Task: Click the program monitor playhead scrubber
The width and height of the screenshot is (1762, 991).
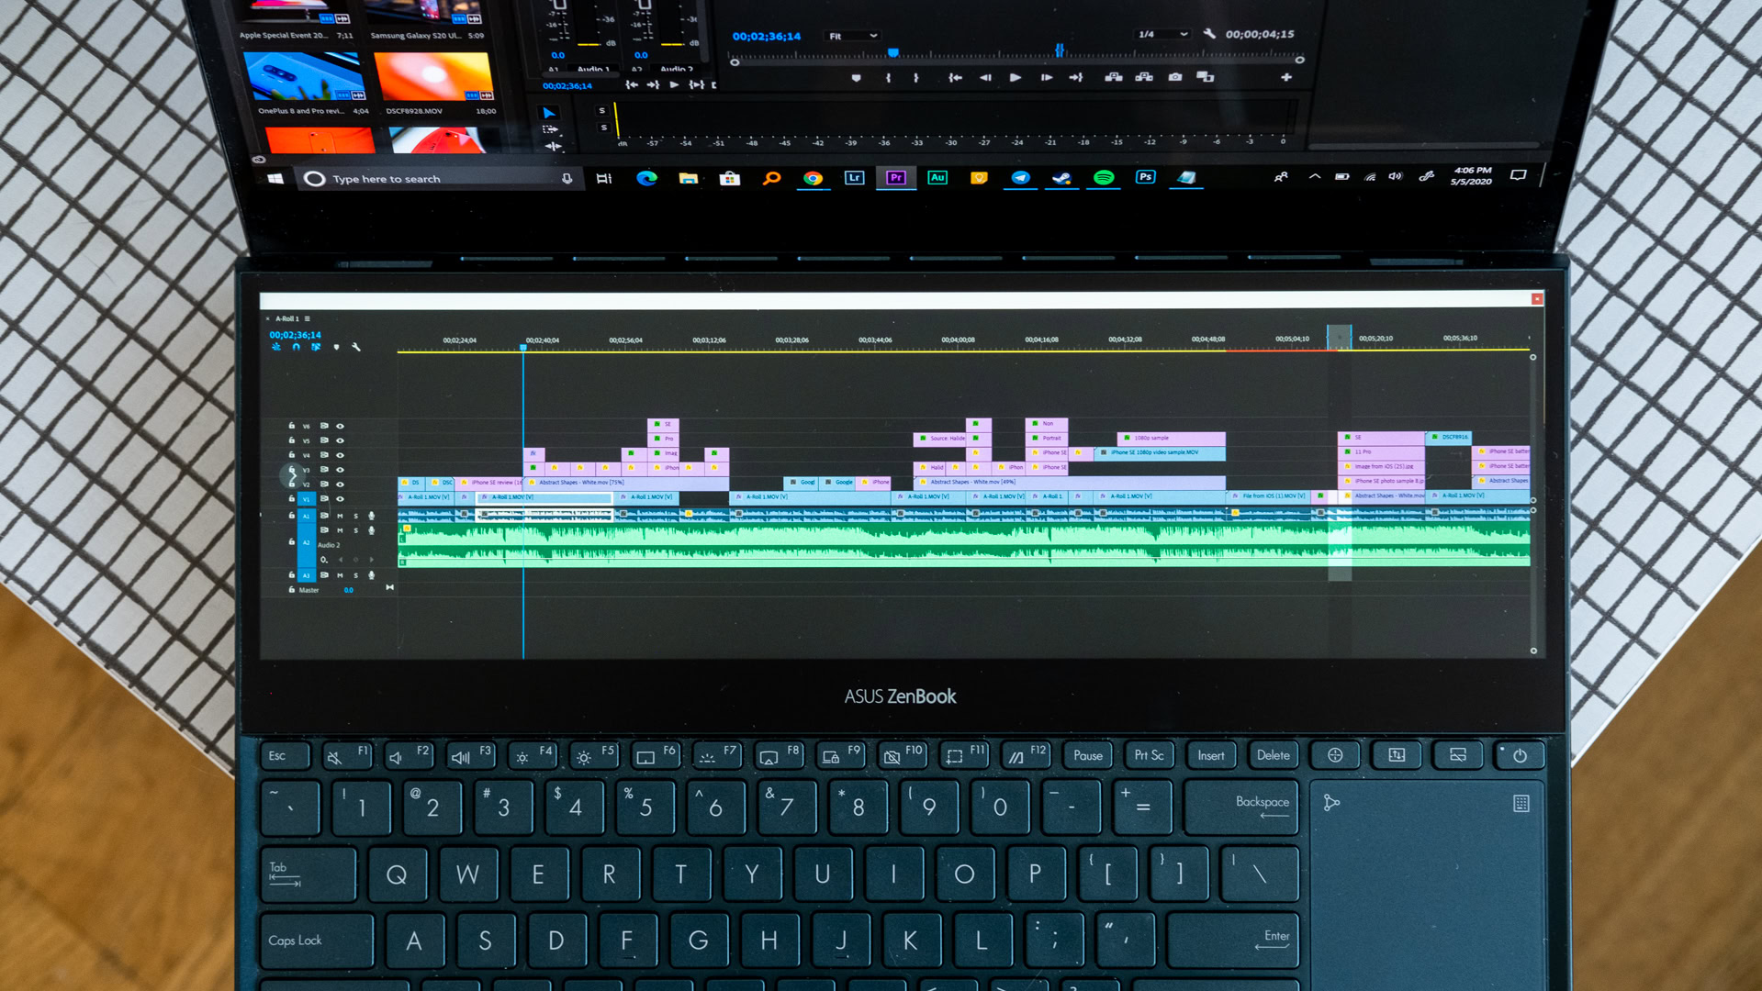Action: (x=892, y=53)
